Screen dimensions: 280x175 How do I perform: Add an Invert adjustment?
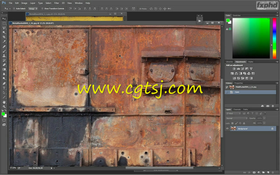click(x=234, y=78)
